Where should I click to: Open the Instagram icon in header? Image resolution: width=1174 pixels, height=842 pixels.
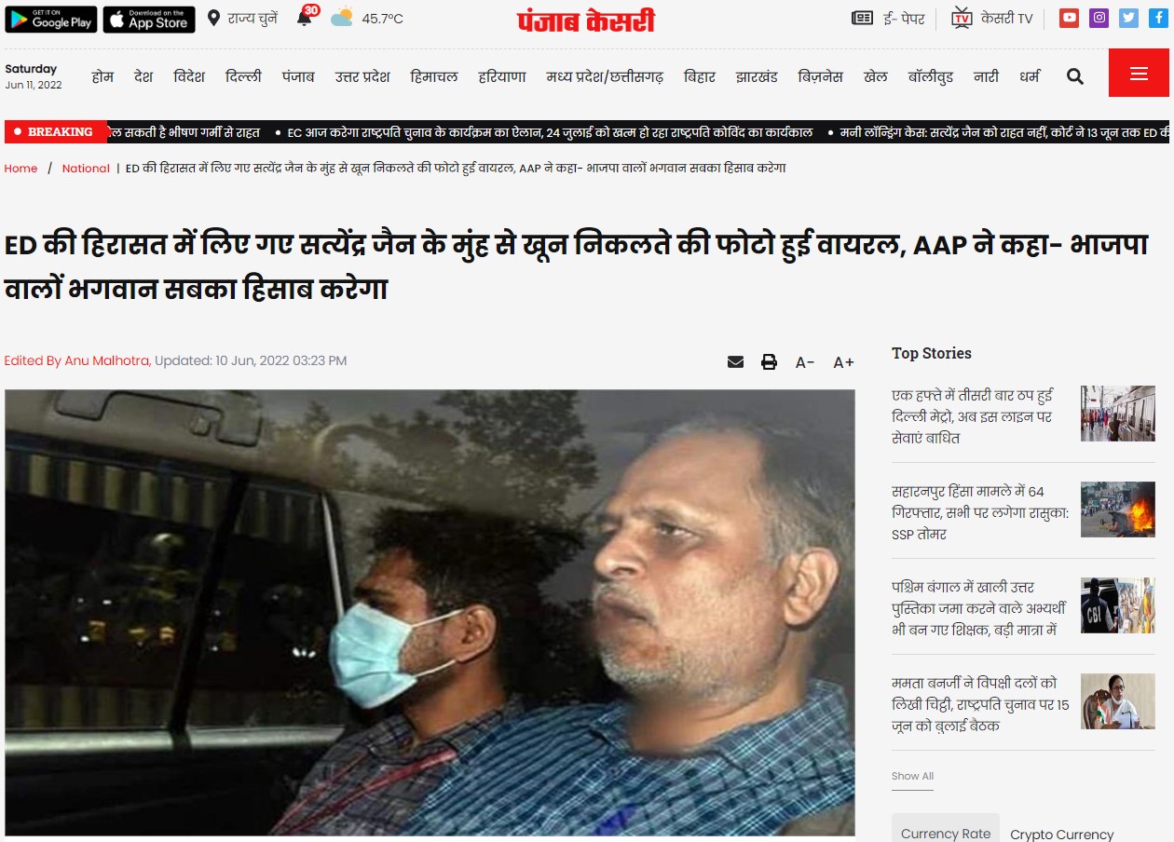[1099, 18]
